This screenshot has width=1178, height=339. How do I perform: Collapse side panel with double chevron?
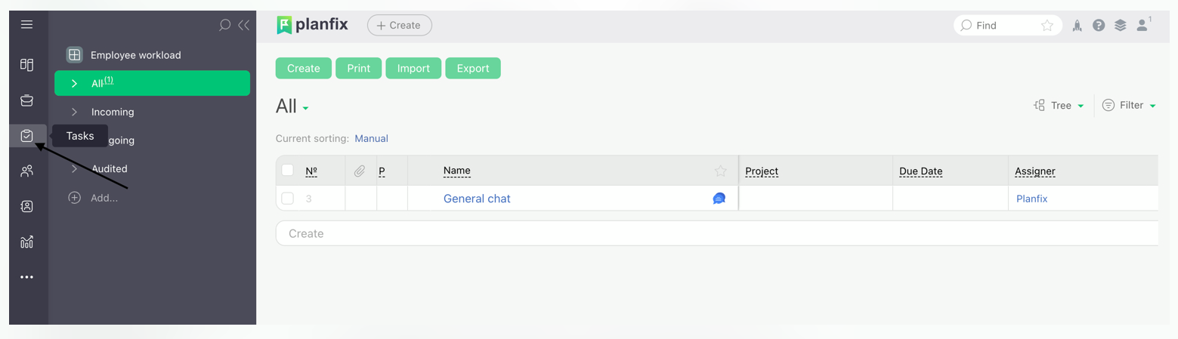pyautogui.click(x=243, y=25)
